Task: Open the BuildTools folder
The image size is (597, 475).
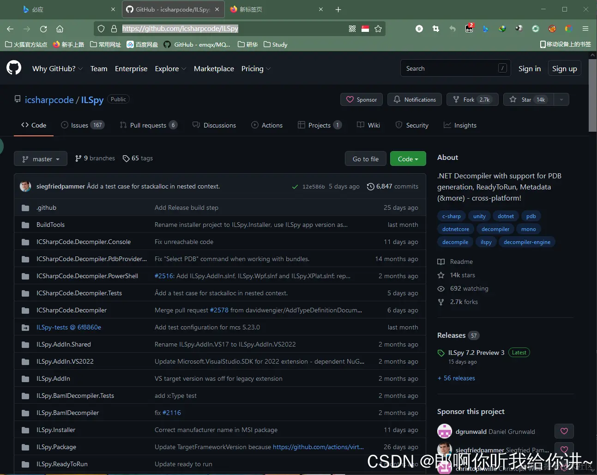Action: coord(50,225)
